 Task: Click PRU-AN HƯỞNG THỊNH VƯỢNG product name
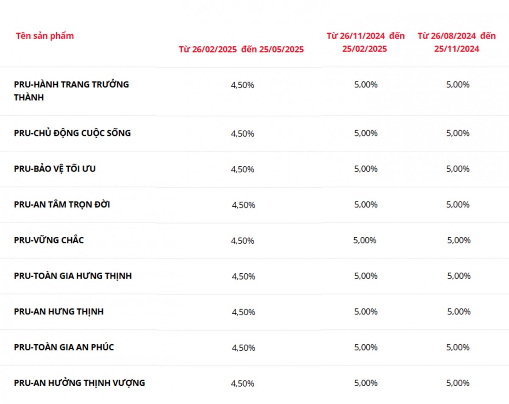click(79, 383)
